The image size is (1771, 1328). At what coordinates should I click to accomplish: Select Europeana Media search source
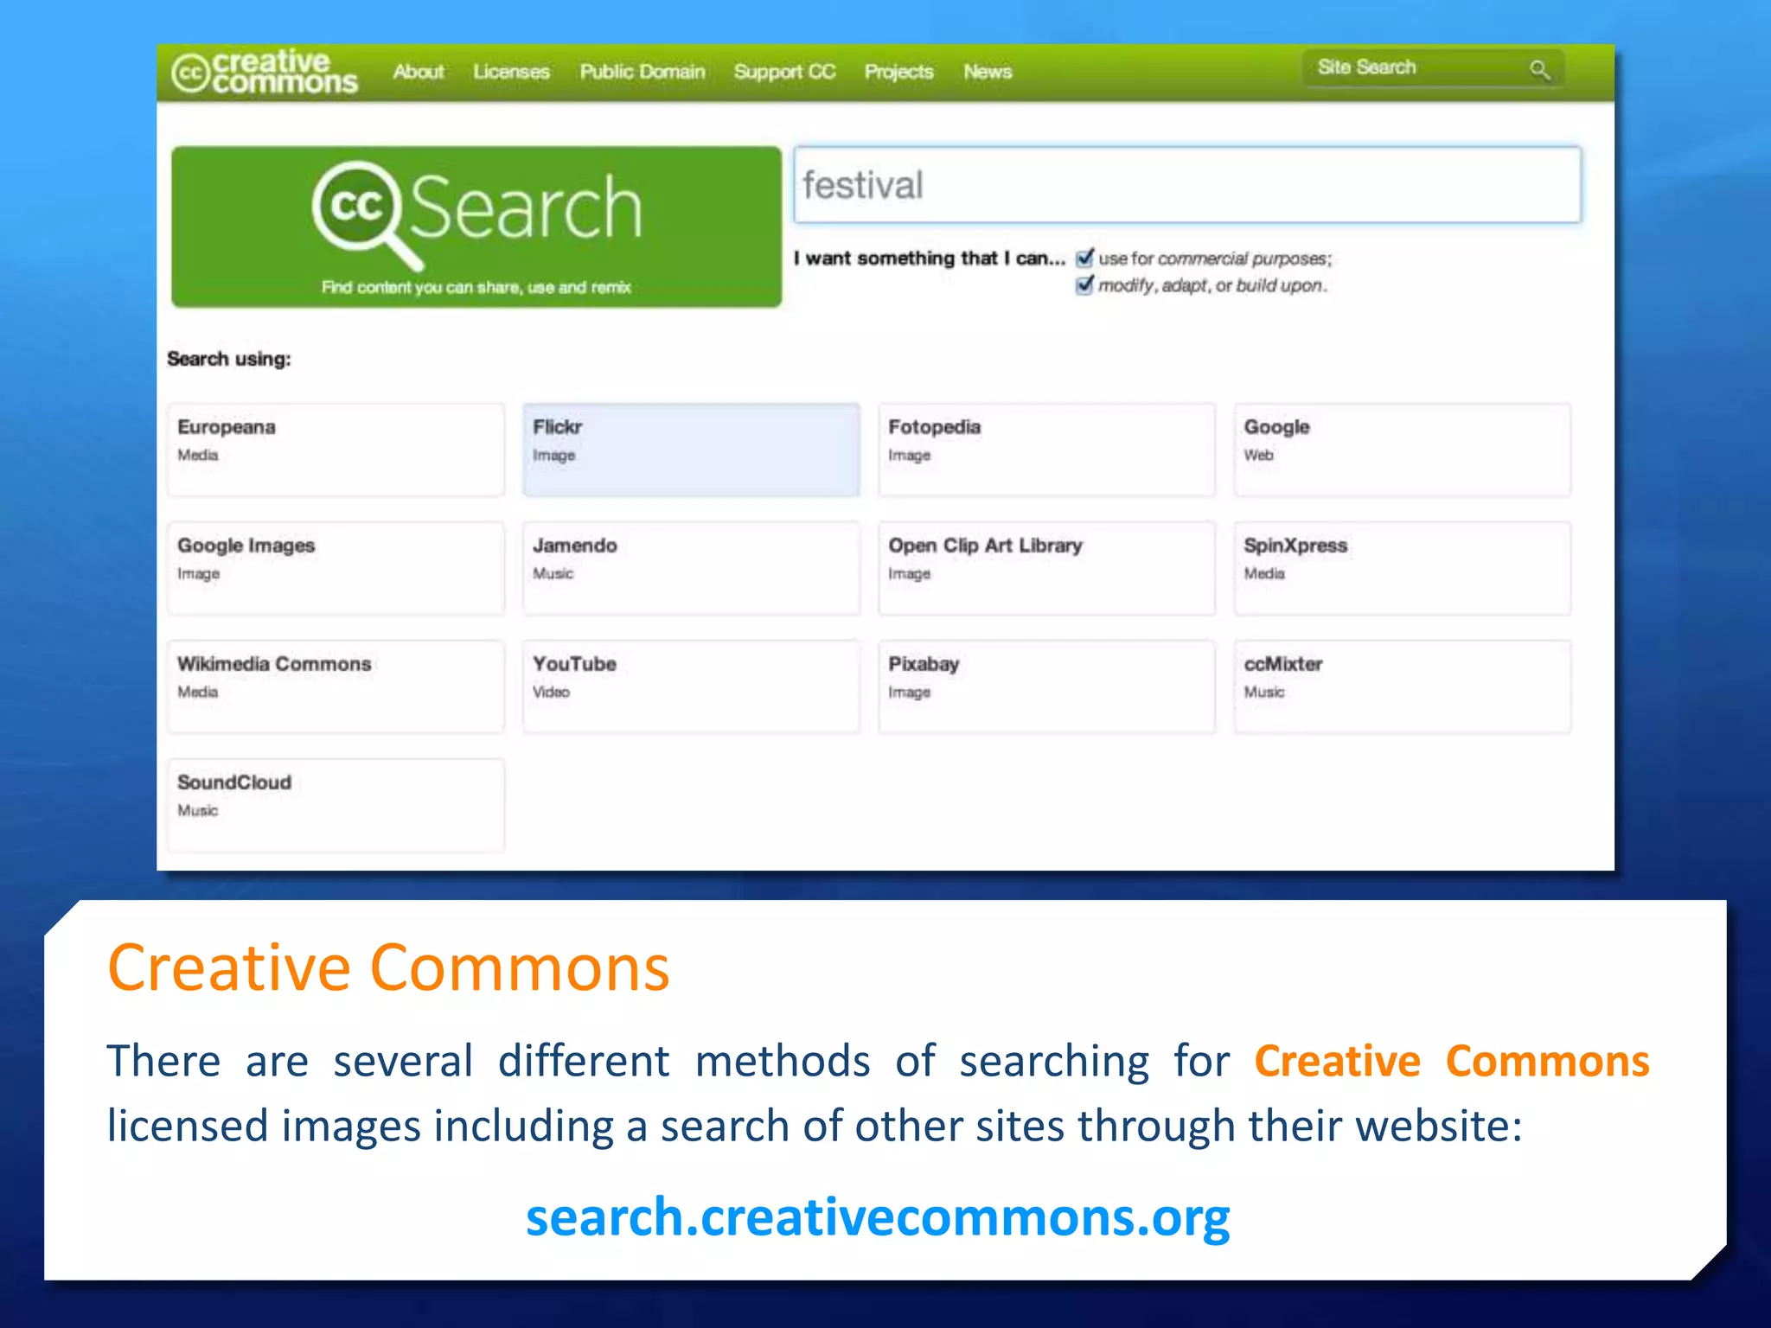[336, 450]
